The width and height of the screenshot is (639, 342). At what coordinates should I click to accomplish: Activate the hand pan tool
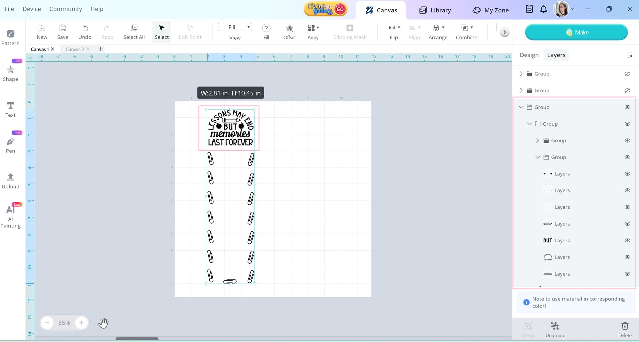coord(103,323)
